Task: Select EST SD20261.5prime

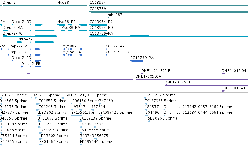Action: (163, 118)
